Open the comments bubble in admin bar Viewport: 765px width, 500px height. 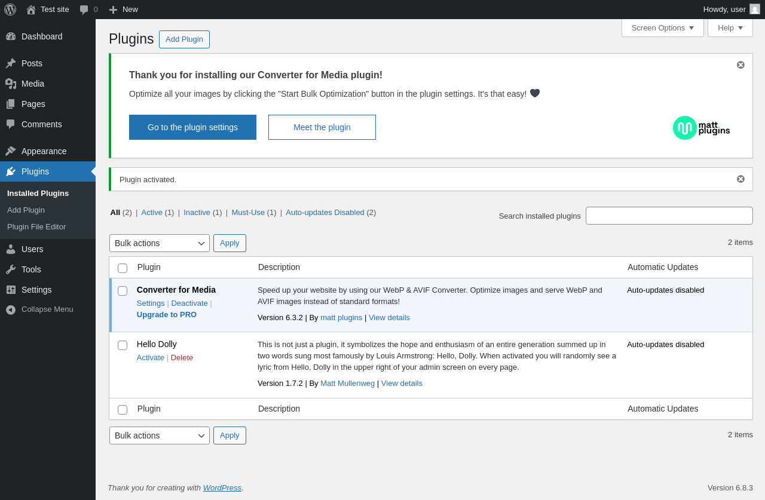[x=84, y=10]
